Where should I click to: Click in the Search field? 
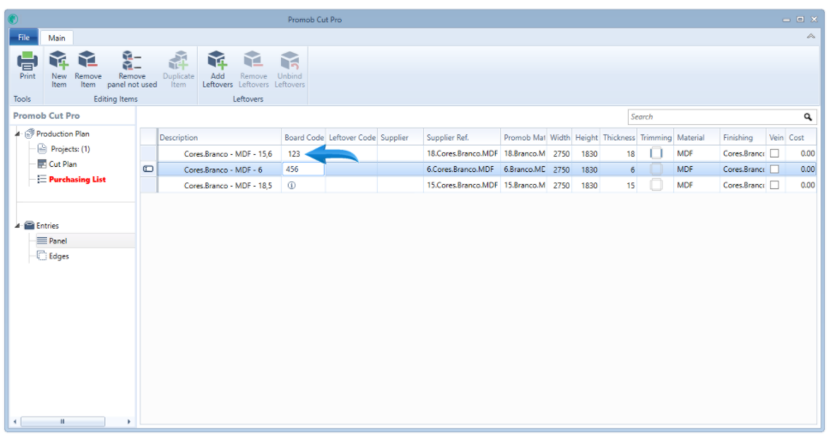click(714, 117)
